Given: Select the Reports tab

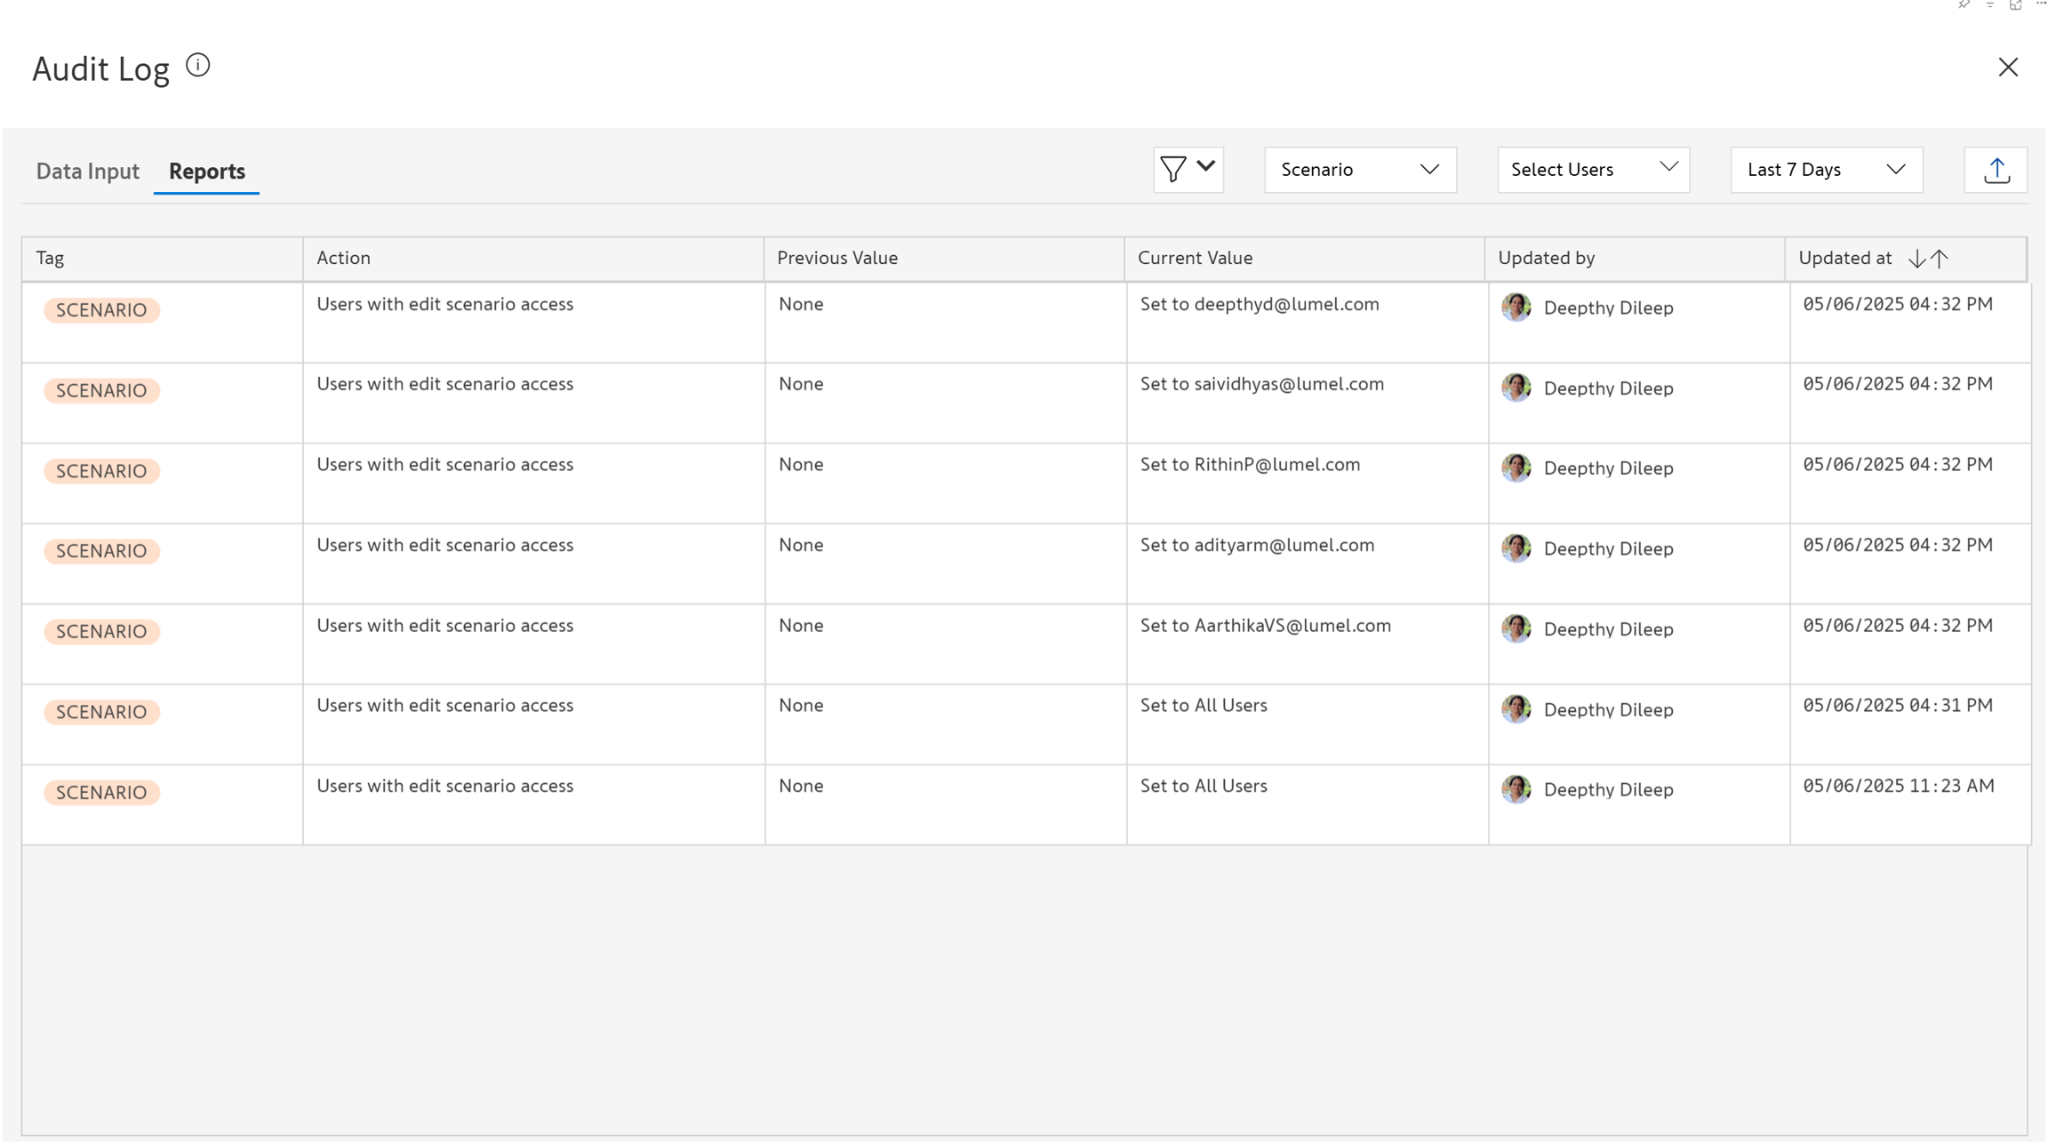Looking at the screenshot, I should 206,171.
